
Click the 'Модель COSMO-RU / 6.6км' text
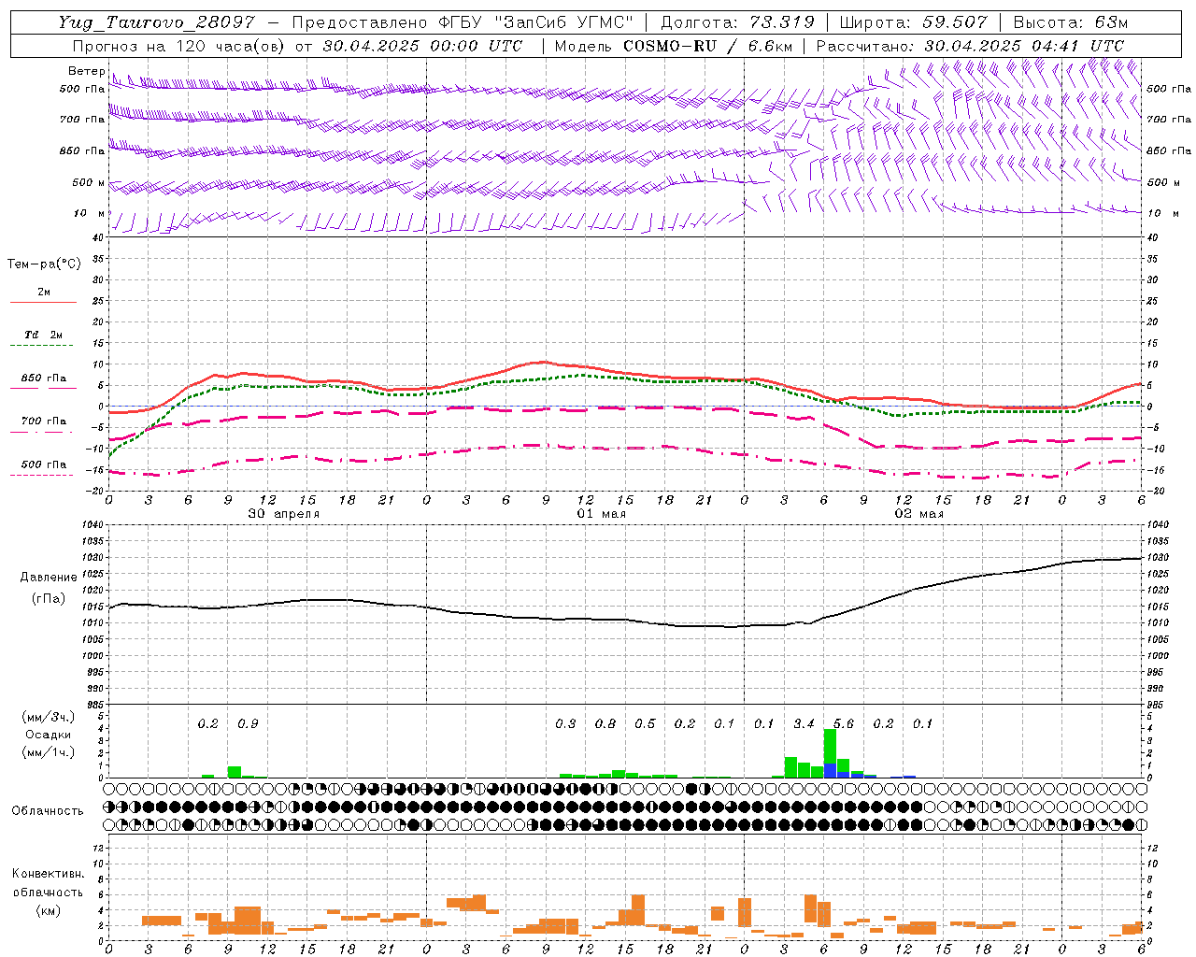[673, 46]
